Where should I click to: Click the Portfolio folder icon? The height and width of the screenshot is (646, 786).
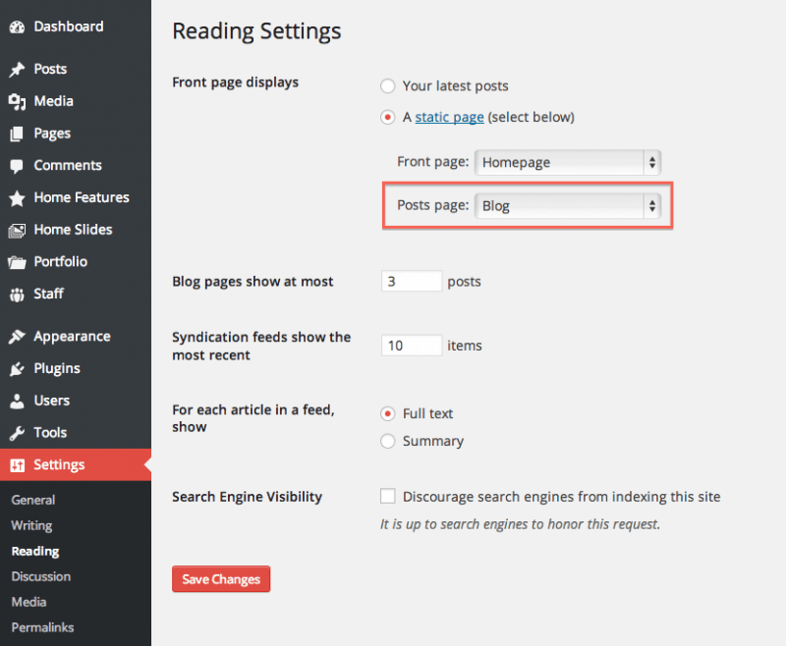(x=17, y=262)
